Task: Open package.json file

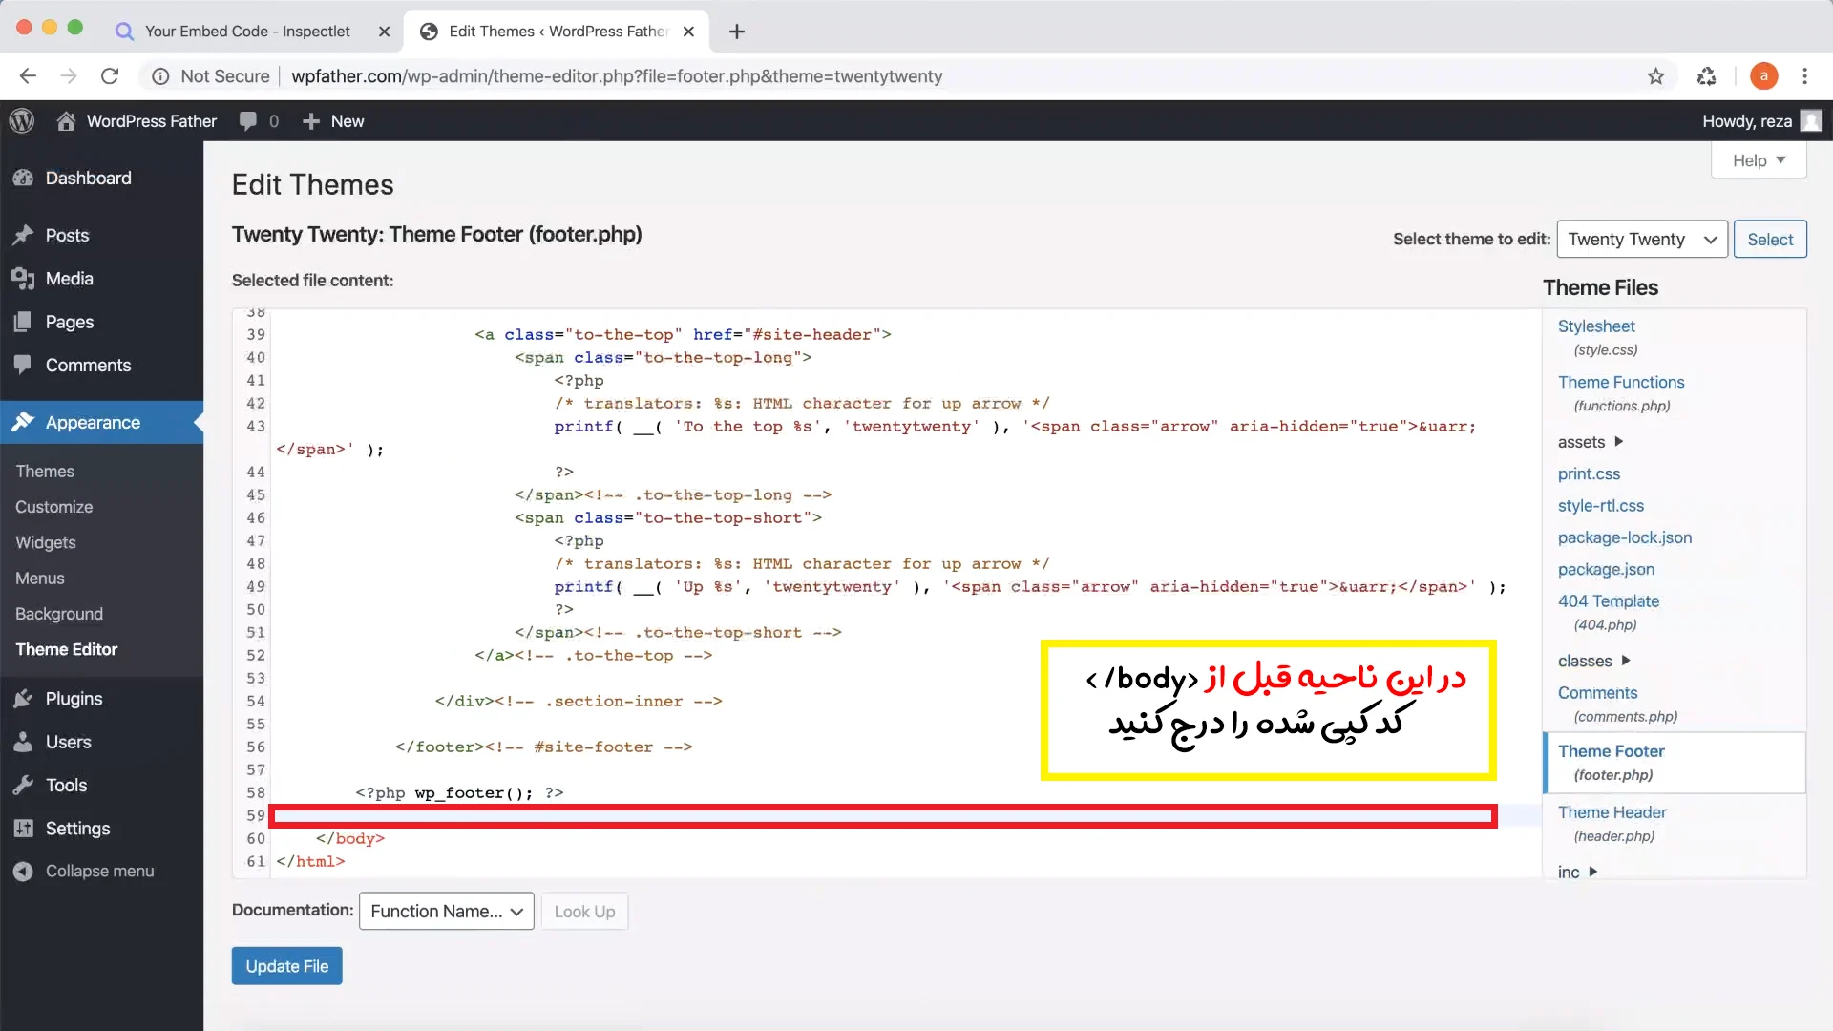Action: point(1606,569)
